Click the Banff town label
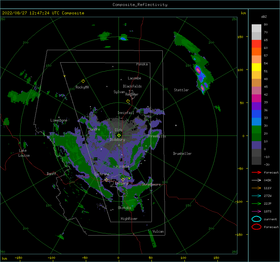Viewport: 280px width, 262px height. 51,174
